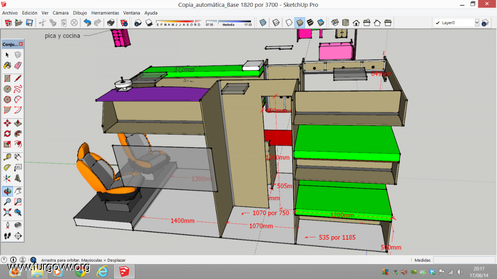Click the Undo arrow button

click(x=87, y=23)
